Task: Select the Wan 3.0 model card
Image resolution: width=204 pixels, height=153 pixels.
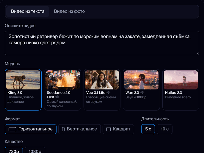Action: (x=141, y=90)
